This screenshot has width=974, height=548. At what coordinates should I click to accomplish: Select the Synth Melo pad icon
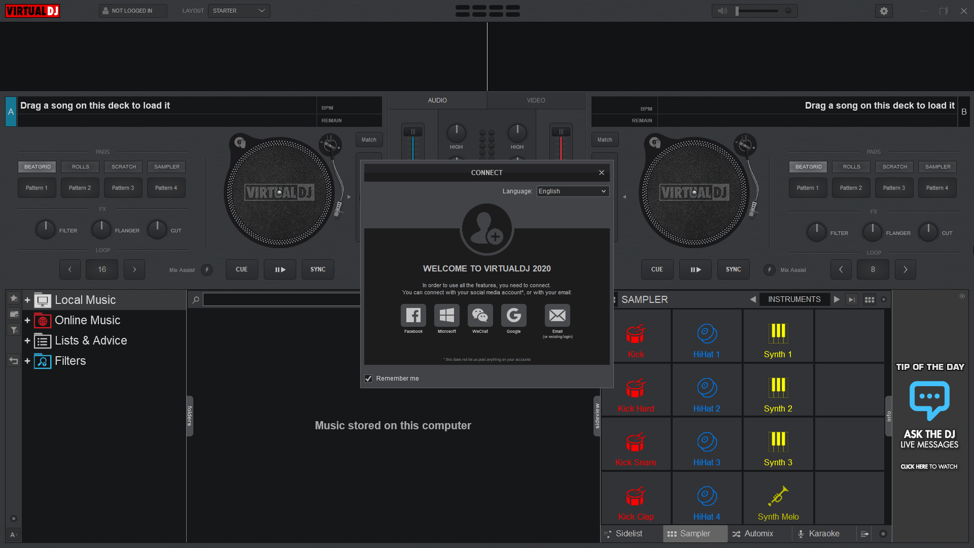(x=778, y=496)
